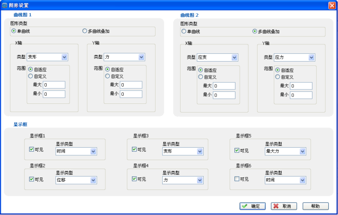
Task: Open 曲线图 1 X轴 类型 dropdown showing 变形
Action: click(x=65, y=57)
